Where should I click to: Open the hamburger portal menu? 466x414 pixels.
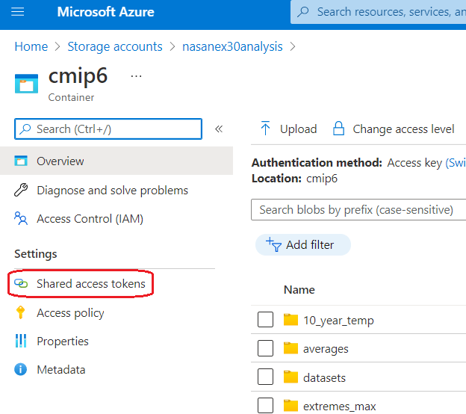click(x=17, y=12)
